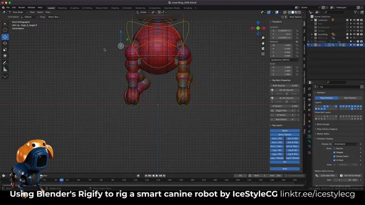Open the File menu
Viewport: 365px width, 205px height.
(x=8, y=7)
